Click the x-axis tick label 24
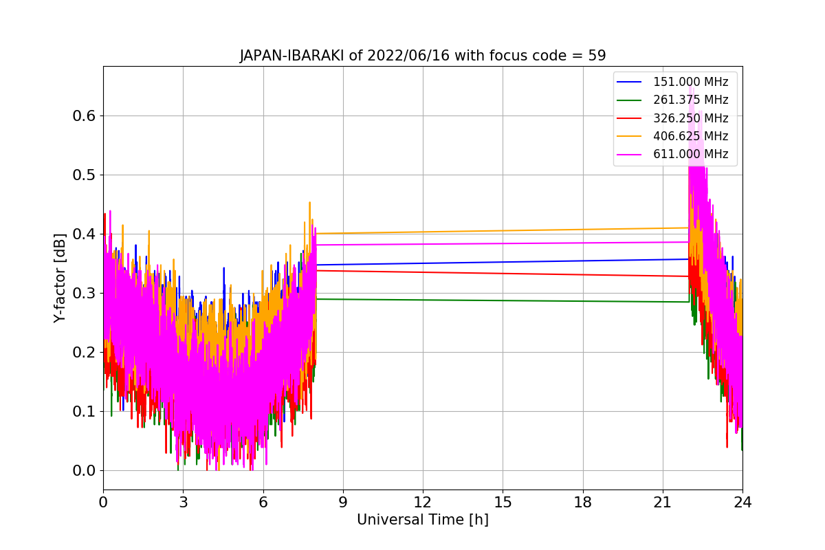 [742, 503]
